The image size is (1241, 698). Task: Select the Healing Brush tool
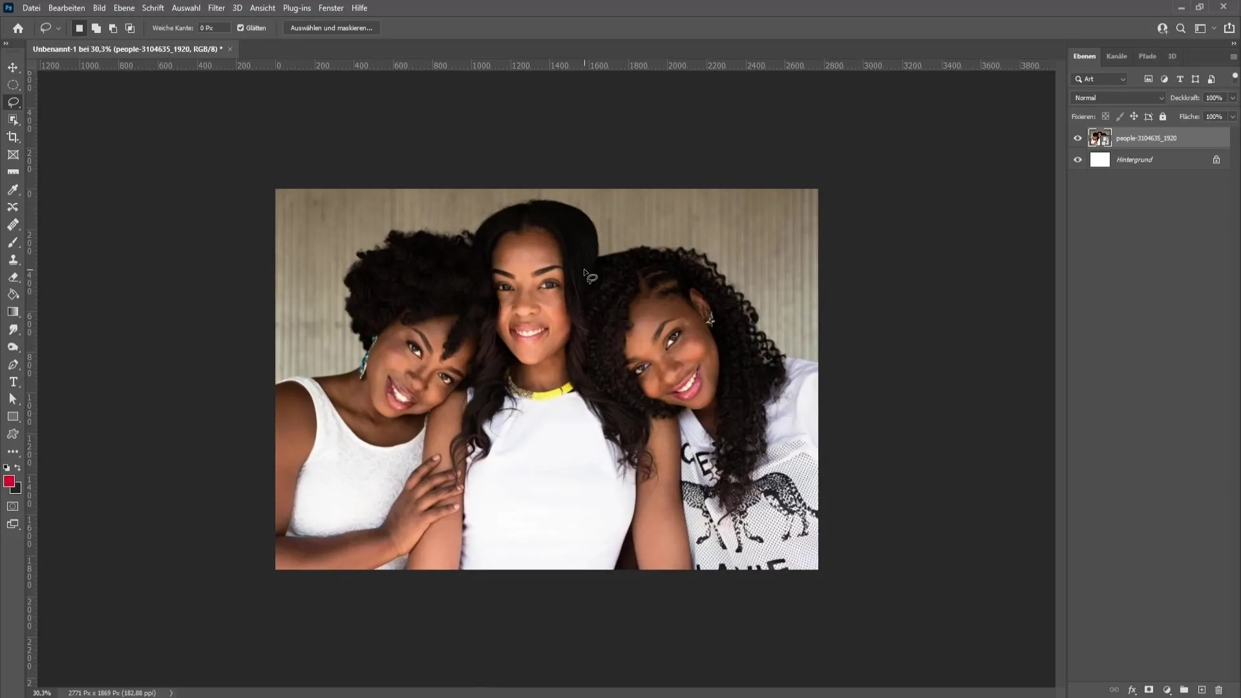tap(13, 224)
